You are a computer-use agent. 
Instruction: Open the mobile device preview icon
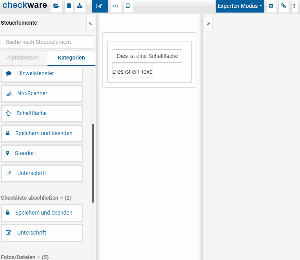[x=128, y=6]
